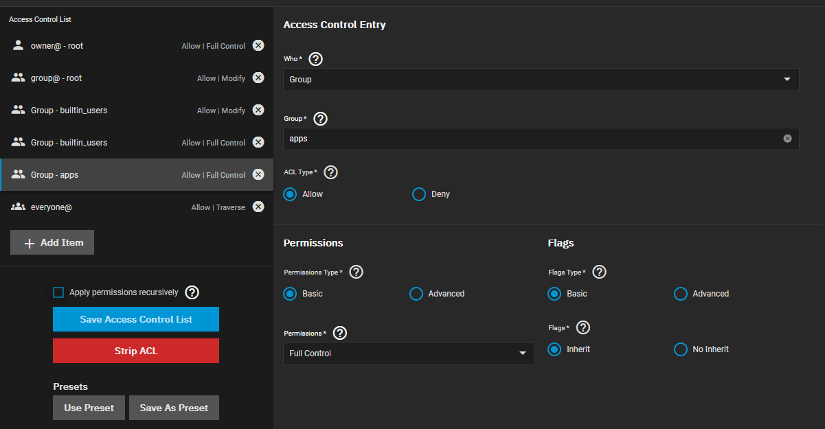Screen dimensions: 825x429
Task: Choose Advanced permissions type
Action: (416, 294)
